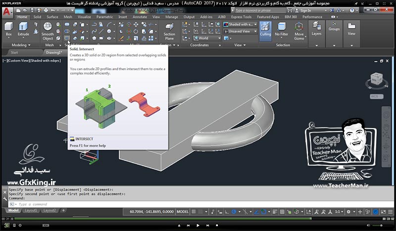
Task: Click the Plot printer icon
Action: tap(46, 10)
